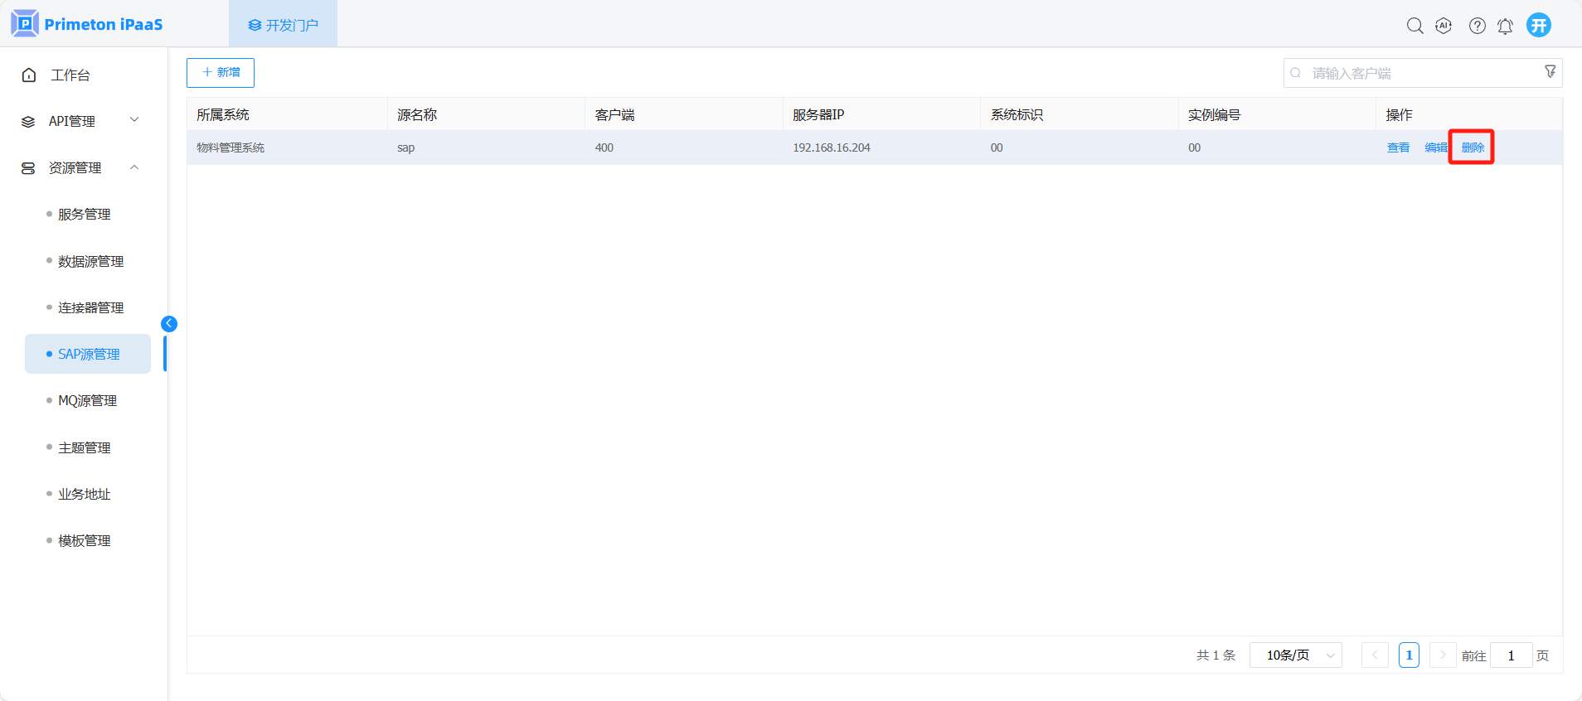Open the 10条/页 page size dropdown
1582x701 pixels.
tap(1295, 655)
